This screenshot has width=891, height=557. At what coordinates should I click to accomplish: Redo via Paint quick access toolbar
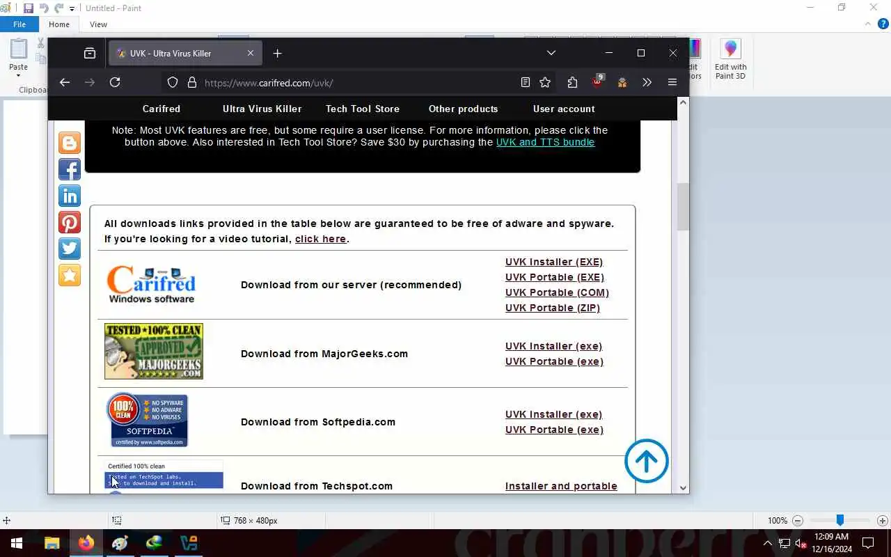point(59,8)
